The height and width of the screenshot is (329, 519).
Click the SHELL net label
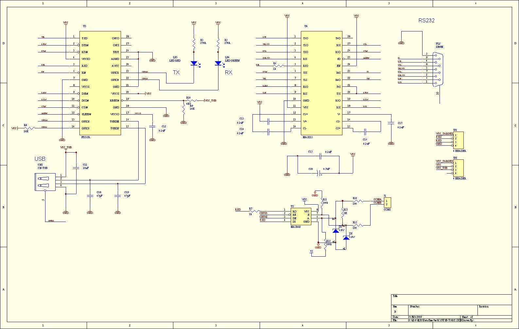pyautogui.click(x=51, y=221)
